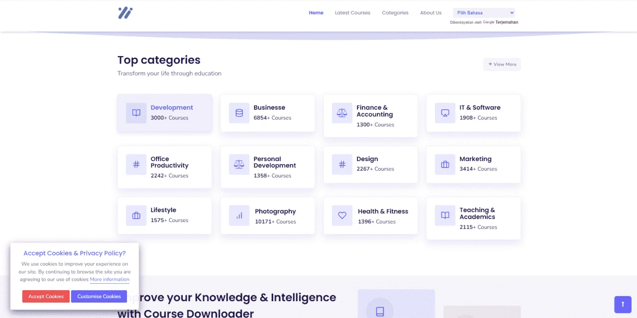The width and height of the screenshot is (637, 318).
Task: Open the Teaching & Academics category title
Action: click(477, 214)
